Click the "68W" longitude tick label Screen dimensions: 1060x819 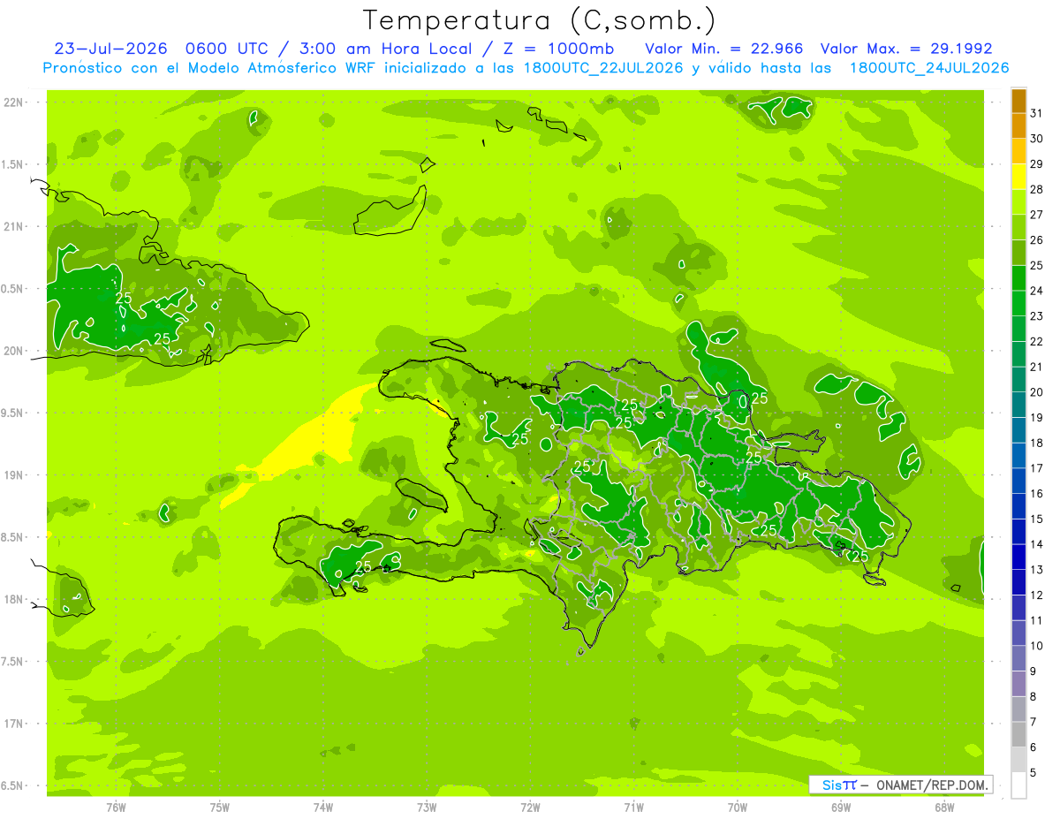click(944, 808)
